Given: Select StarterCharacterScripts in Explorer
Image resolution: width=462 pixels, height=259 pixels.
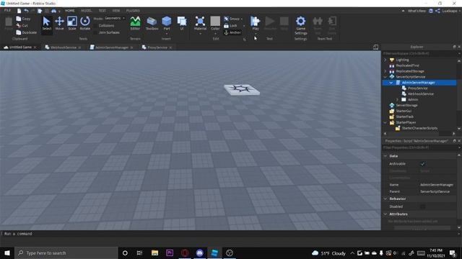Looking at the screenshot, I should coord(419,128).
